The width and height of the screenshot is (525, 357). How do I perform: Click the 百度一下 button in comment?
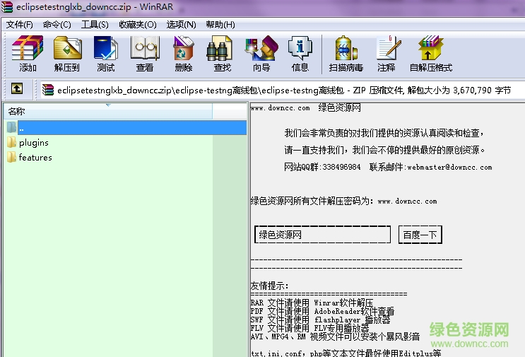tap(420, 235)
